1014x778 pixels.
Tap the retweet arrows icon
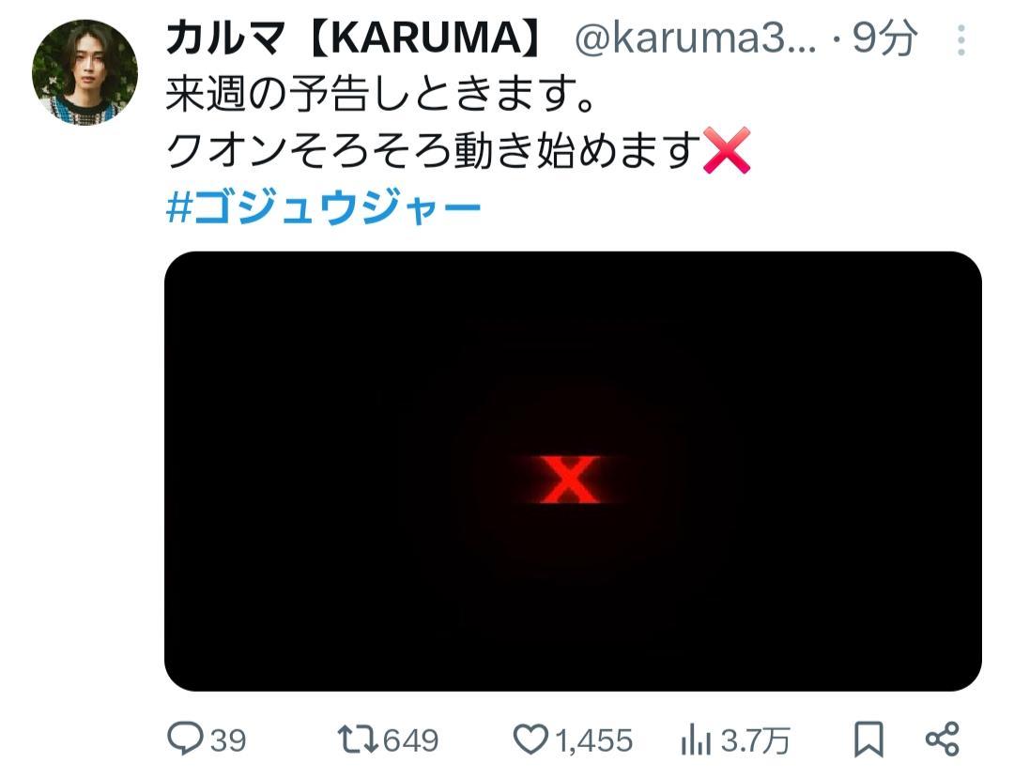click(358, 740)
